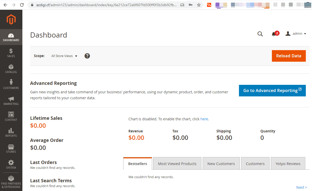Open System settings gear in sidebar
312x191 pixels.
point(11,165)
